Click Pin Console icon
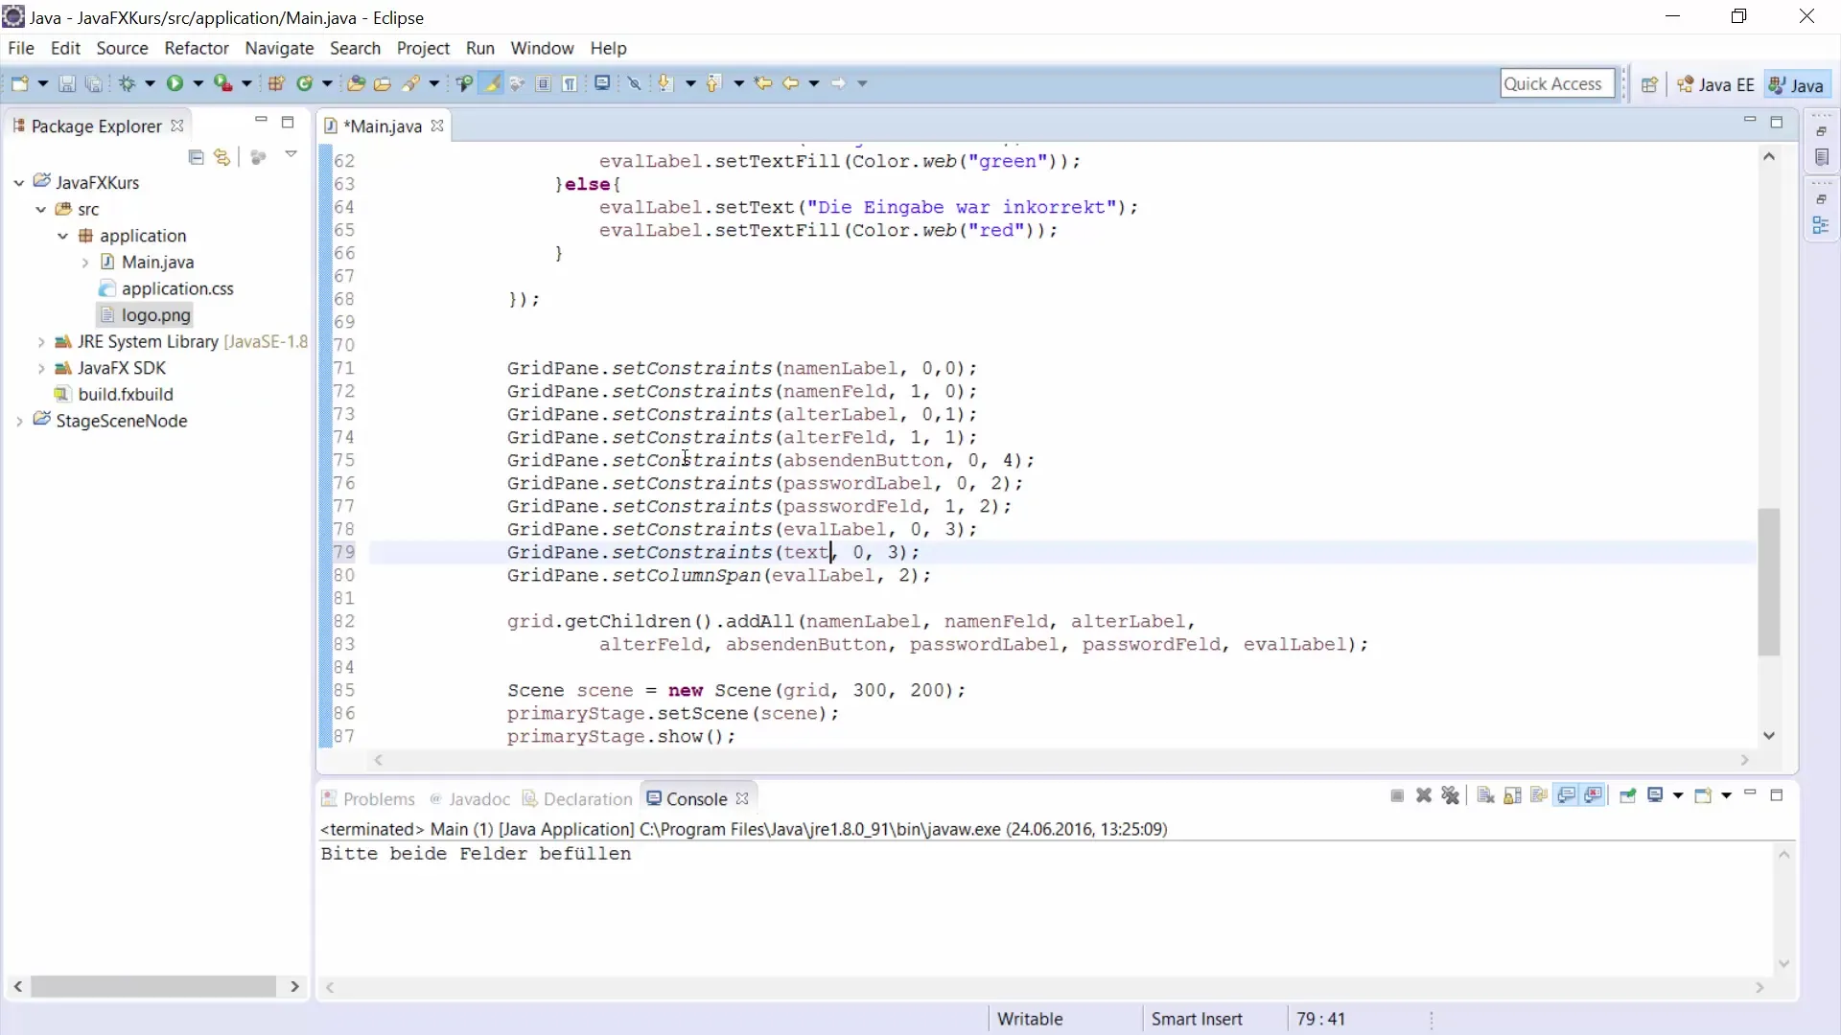1841x1035 pixels. pyautogui.click(x=1627, y=796)
